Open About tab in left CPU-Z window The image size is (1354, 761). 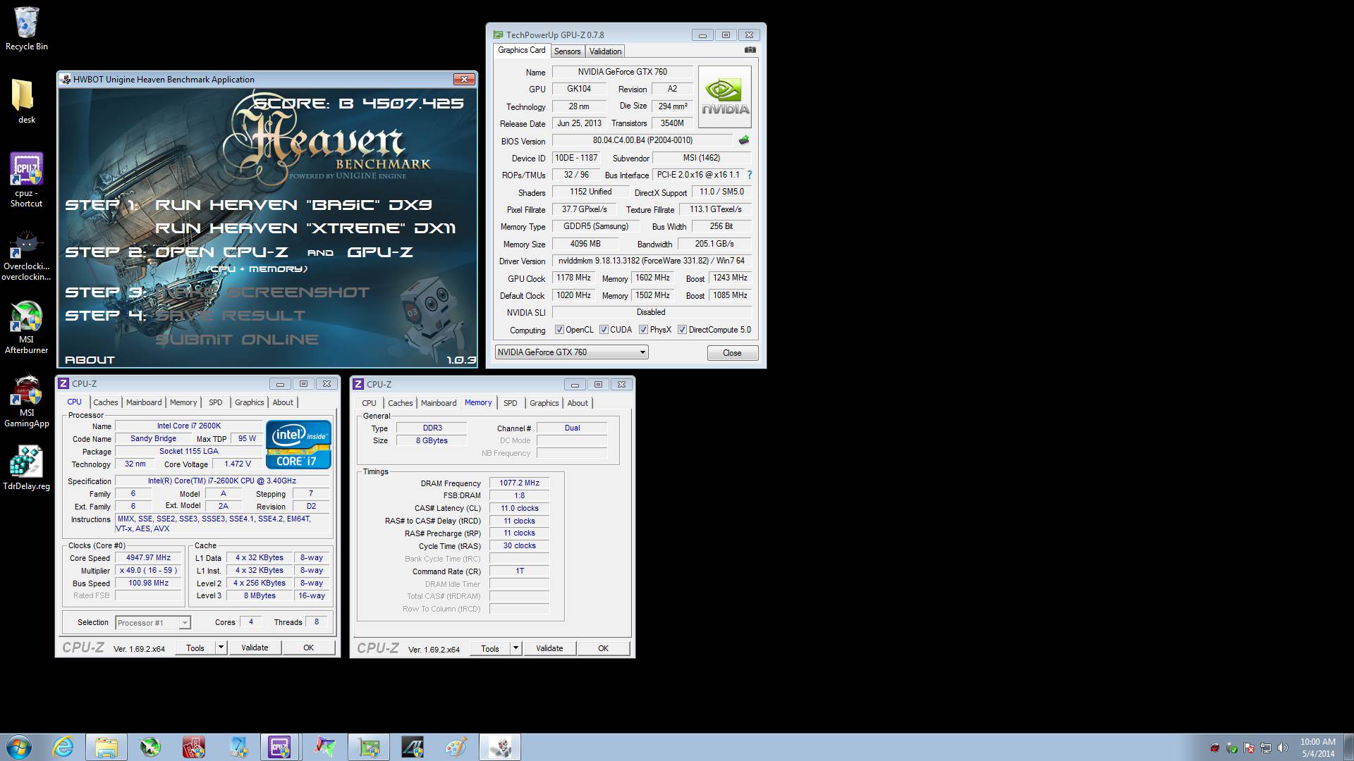283,402
